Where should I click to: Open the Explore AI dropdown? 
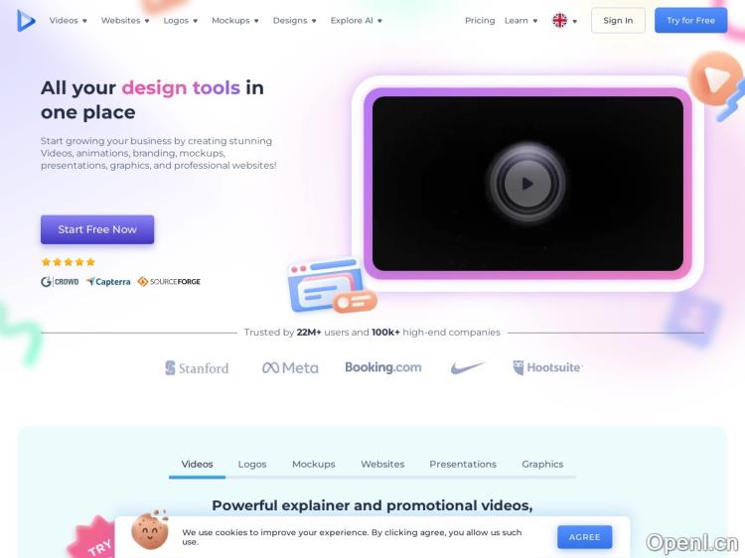point(357,21)
